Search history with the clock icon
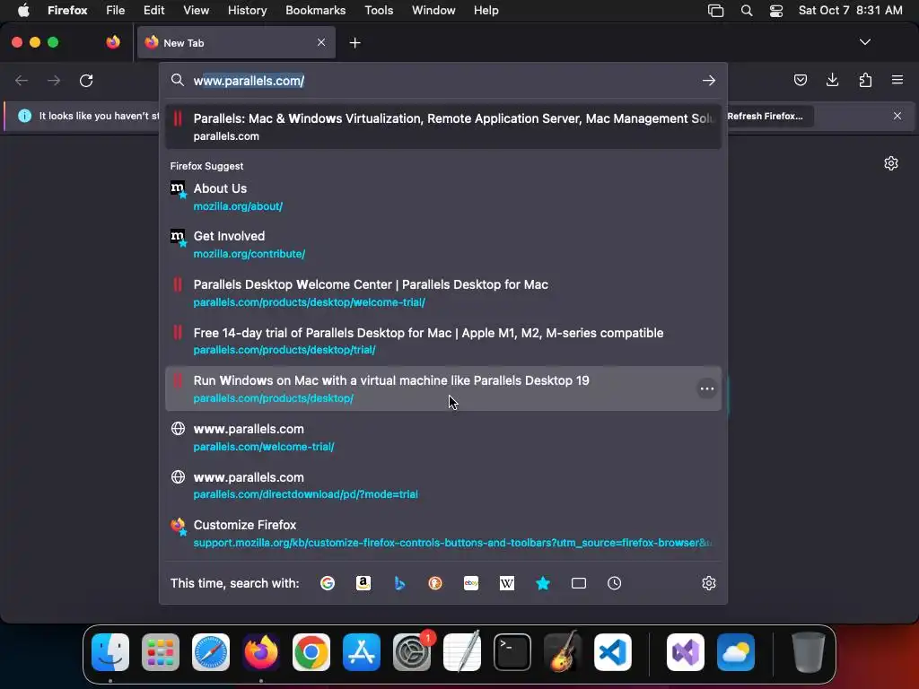Image resolution: width=919 pixels, height=689 pixels. tap(614, 583)
